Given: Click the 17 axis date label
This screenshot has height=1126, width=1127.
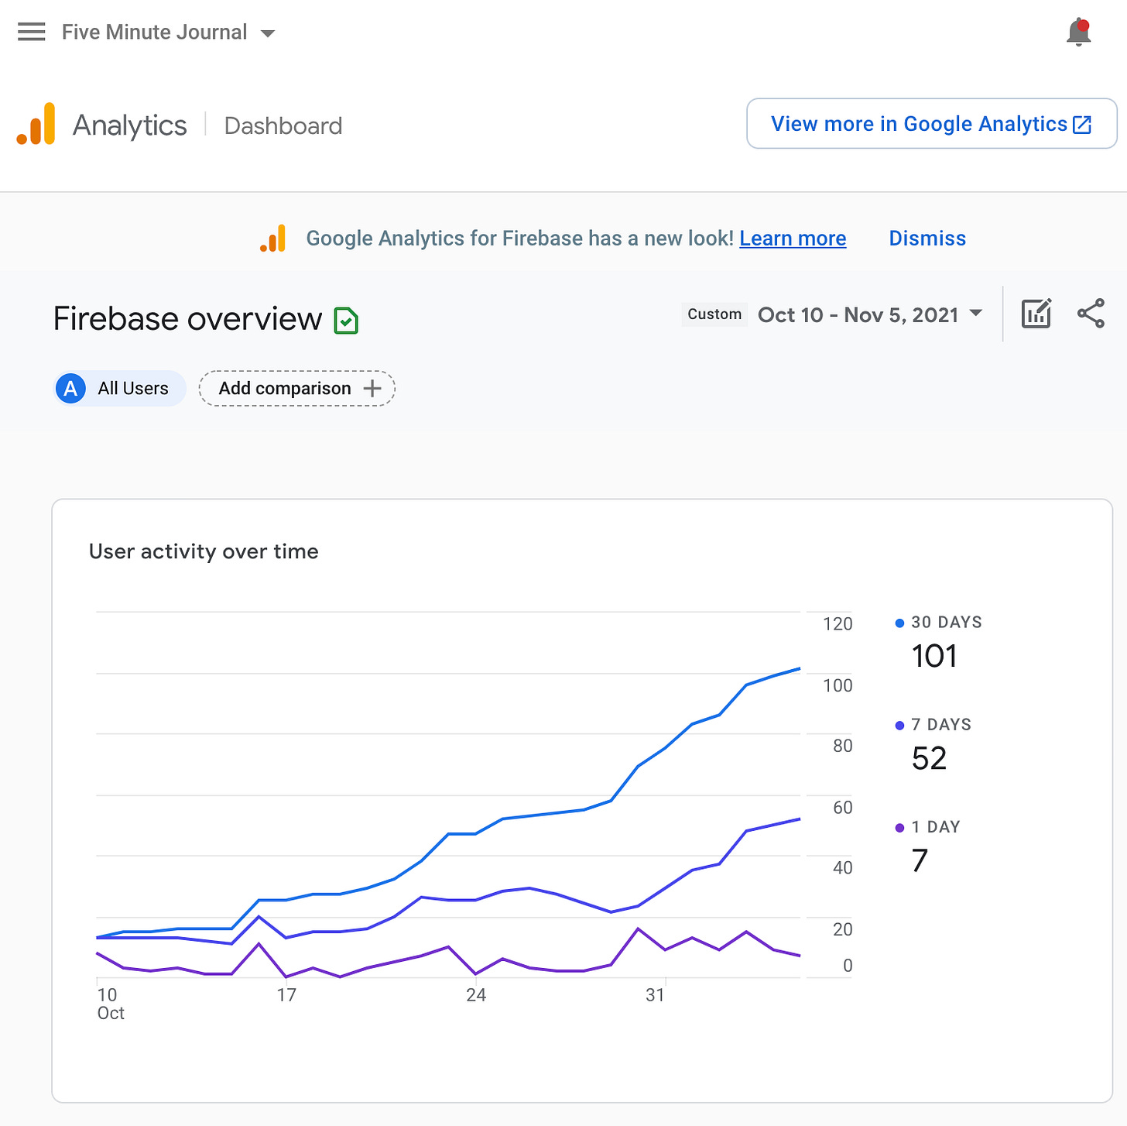Looking at the screenshot, I should pos(286,995).
